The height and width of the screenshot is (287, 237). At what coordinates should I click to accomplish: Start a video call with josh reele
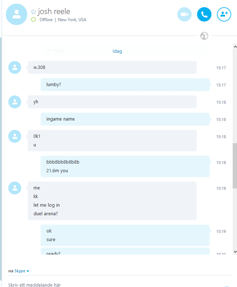click(184, 14)
